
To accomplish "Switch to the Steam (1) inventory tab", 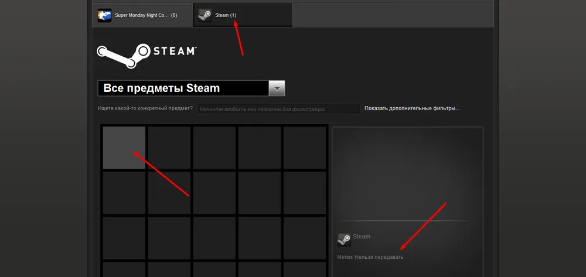I will (x=243, y=15).
